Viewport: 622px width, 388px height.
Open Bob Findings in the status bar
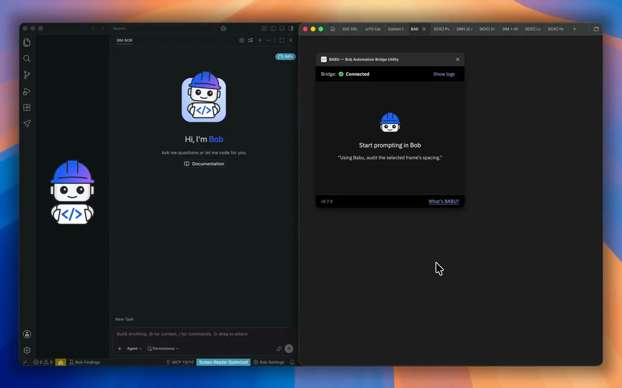(84, 362)
